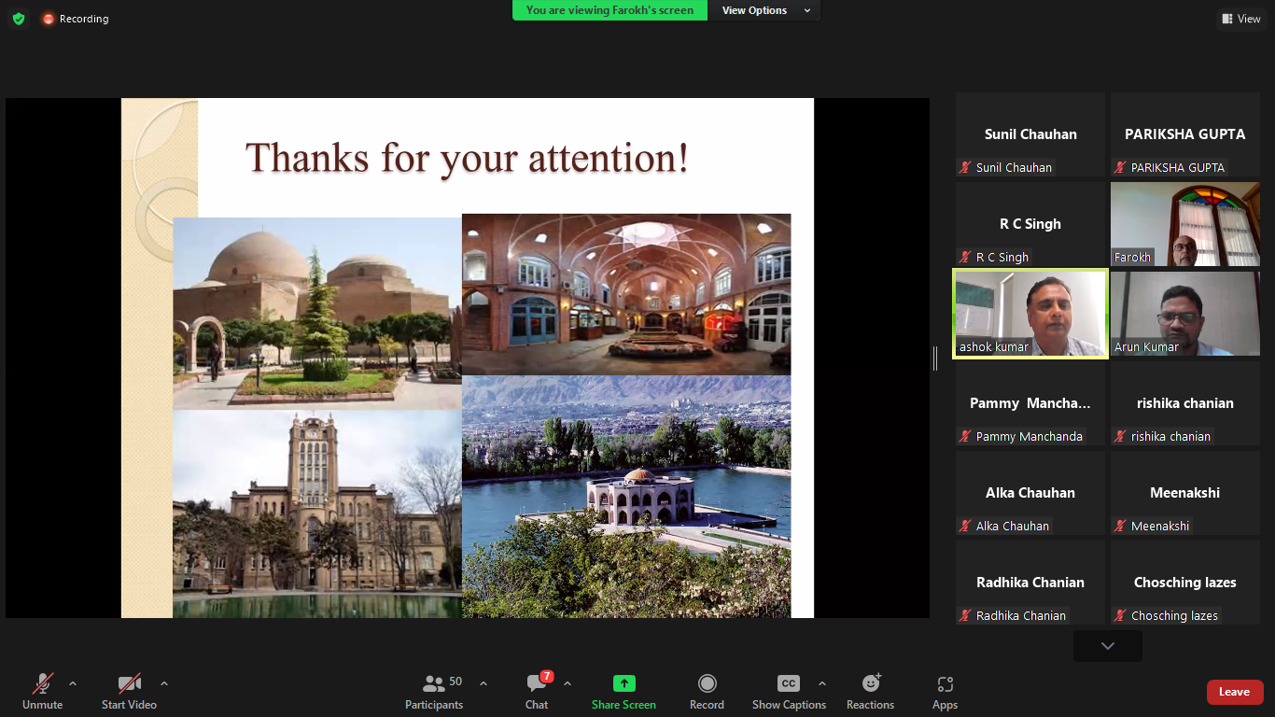The image size is (1275, 717).
Task: Click Farokh's video tile
Action: [1184, 224]
